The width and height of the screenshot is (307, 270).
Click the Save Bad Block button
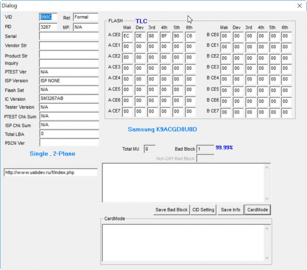click(171, 210)
